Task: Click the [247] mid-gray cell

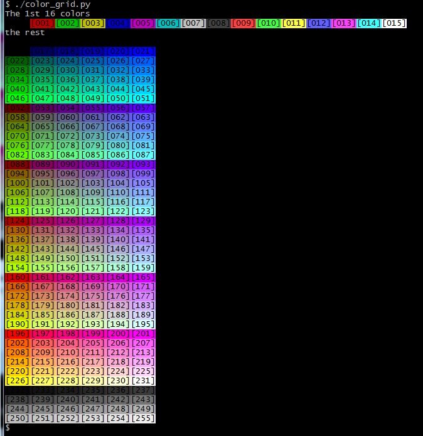Action: tap(93, 409)
